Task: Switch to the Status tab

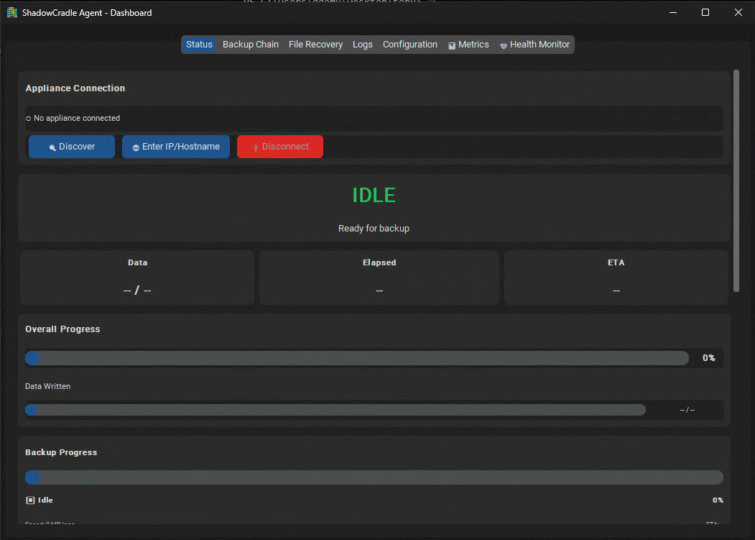Action: click(199, 45)
